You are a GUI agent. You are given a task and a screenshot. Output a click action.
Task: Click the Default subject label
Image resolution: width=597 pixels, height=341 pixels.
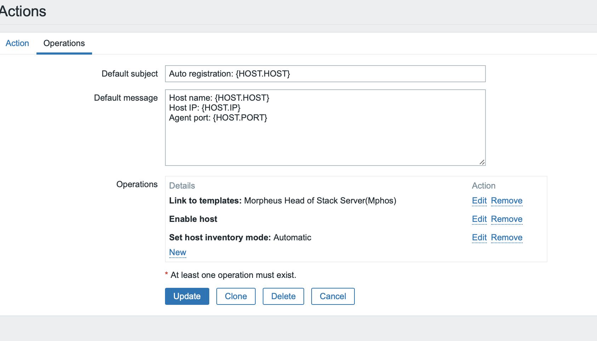point(130,74)
